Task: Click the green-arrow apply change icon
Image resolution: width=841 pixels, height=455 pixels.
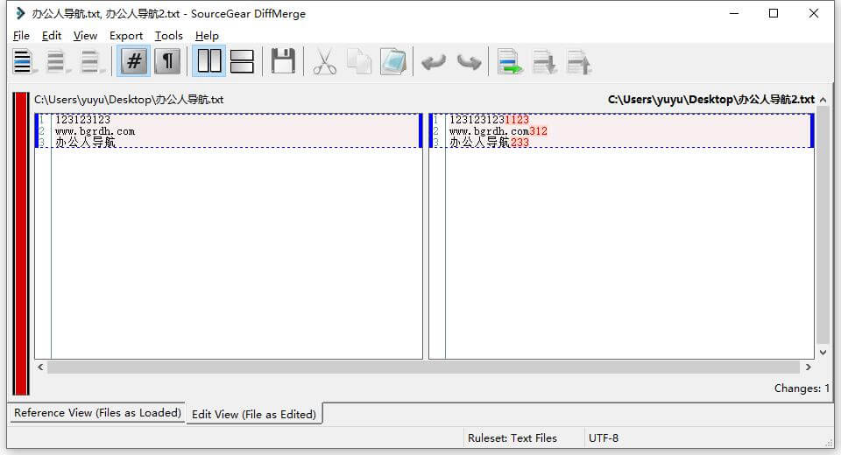Action: click(x=510, y=61)
